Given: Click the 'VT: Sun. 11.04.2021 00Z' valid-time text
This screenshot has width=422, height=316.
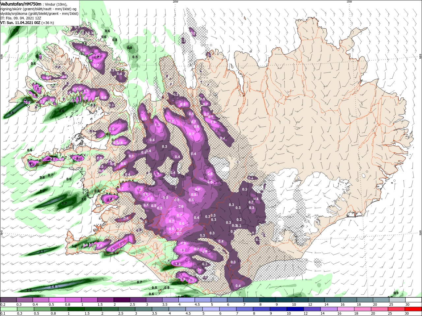Looking at the screenshot, I should (x=20, y=23).
